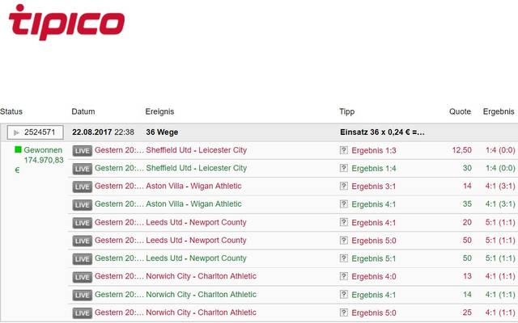The image size is (518, 323).
Task: Click LIVE badge for Norwich Ergebnis 5:0 row
Action: point(83,313)
